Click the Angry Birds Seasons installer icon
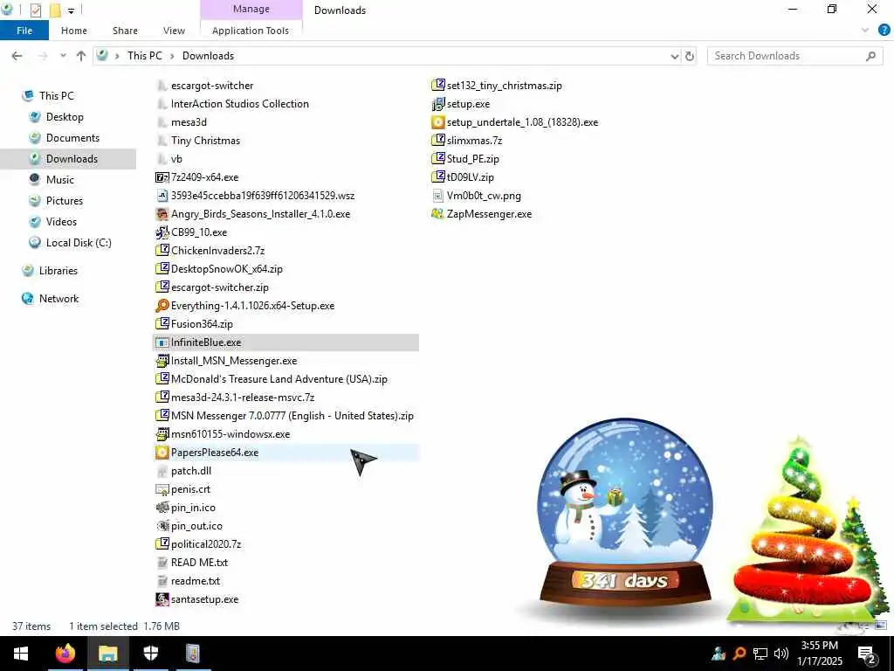The height and width of the screenshot is (671, 894). [162, 214]
